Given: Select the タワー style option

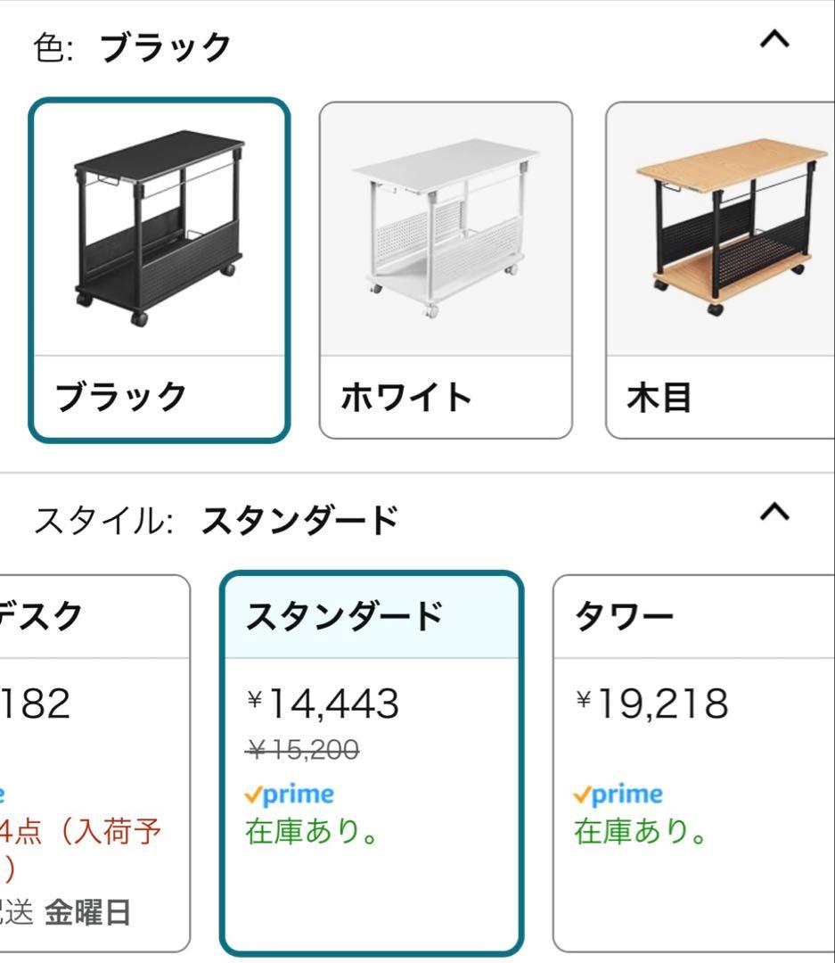Looking at the screenshot, I should click(625, 616).
